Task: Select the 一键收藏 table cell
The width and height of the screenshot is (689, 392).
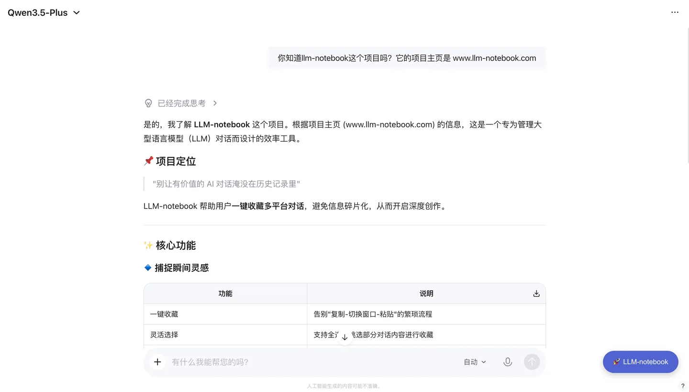Action: [225, 314]
